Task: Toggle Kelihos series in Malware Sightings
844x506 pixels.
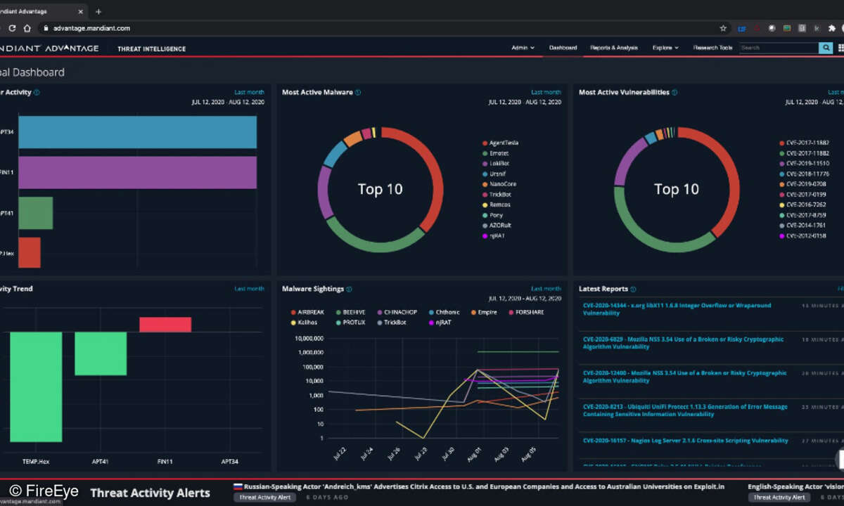Action: click(x=304, y=323)
